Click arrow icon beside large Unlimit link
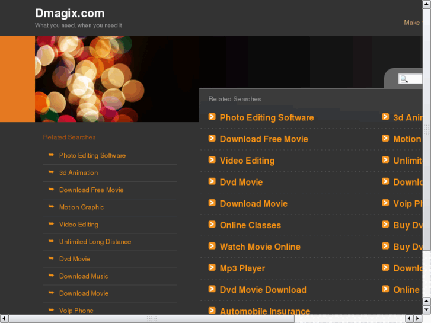This screenshot has width=431, height=323. pos(385,159)
